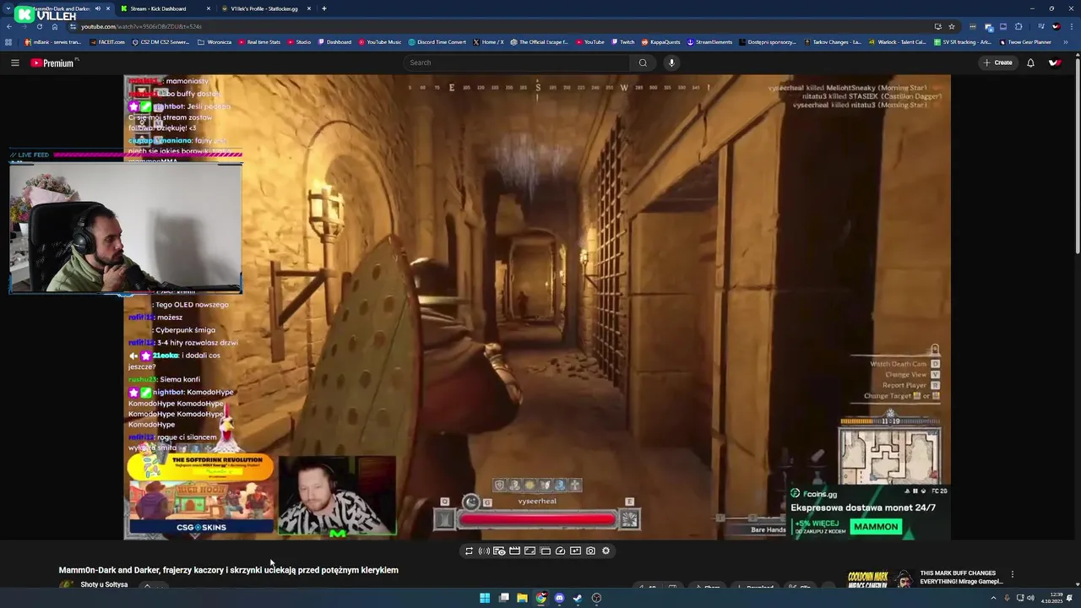The image size is (1081, 608).
Task: Click the video title text
Action: point(229,570)
